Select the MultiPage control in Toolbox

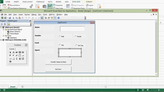click(x=13, y=59)
